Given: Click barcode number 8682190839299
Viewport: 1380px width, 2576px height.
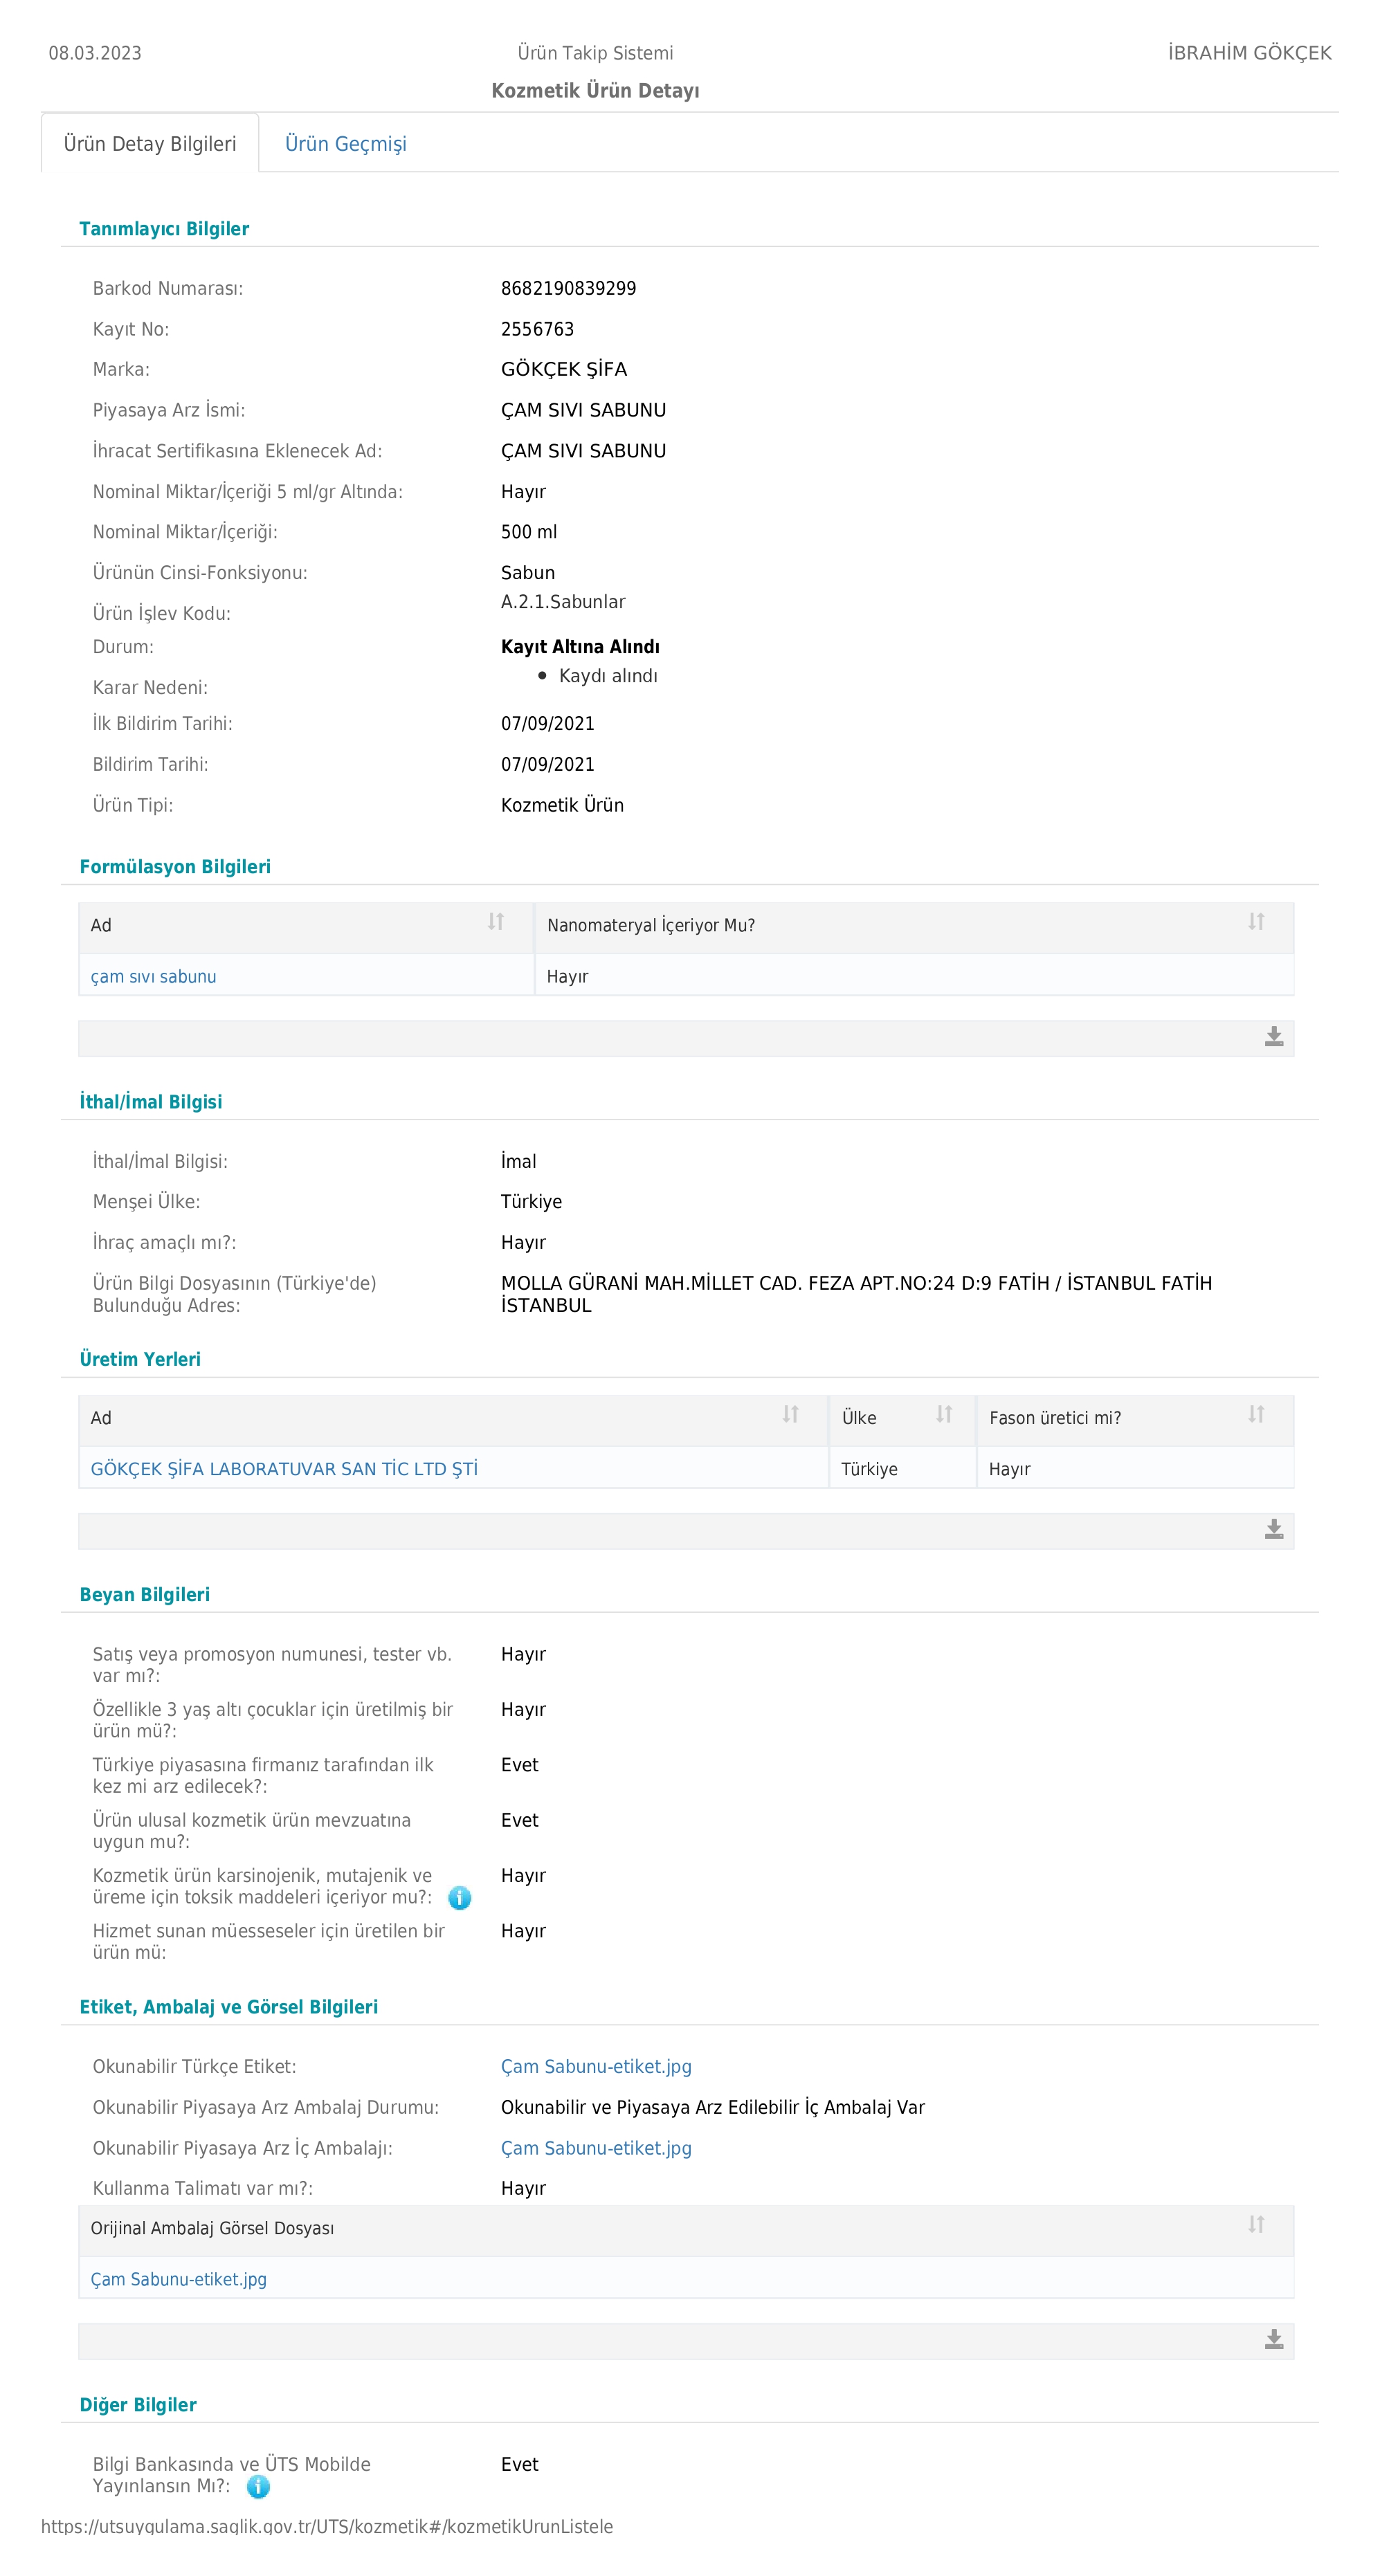Looking at the screenshot, I should [x=568, y=289].
